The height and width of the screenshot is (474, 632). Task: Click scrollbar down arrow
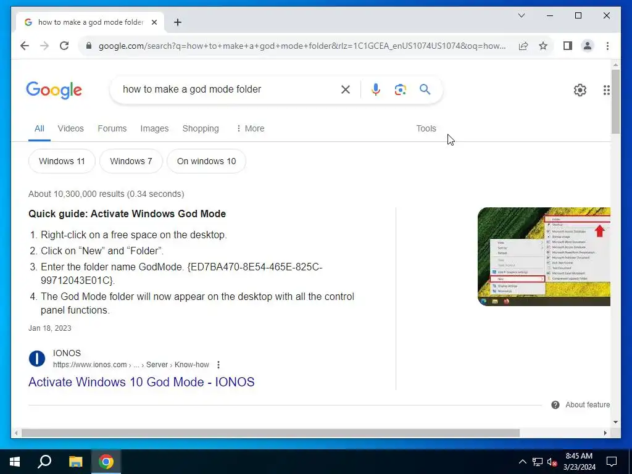coord(615,422)
